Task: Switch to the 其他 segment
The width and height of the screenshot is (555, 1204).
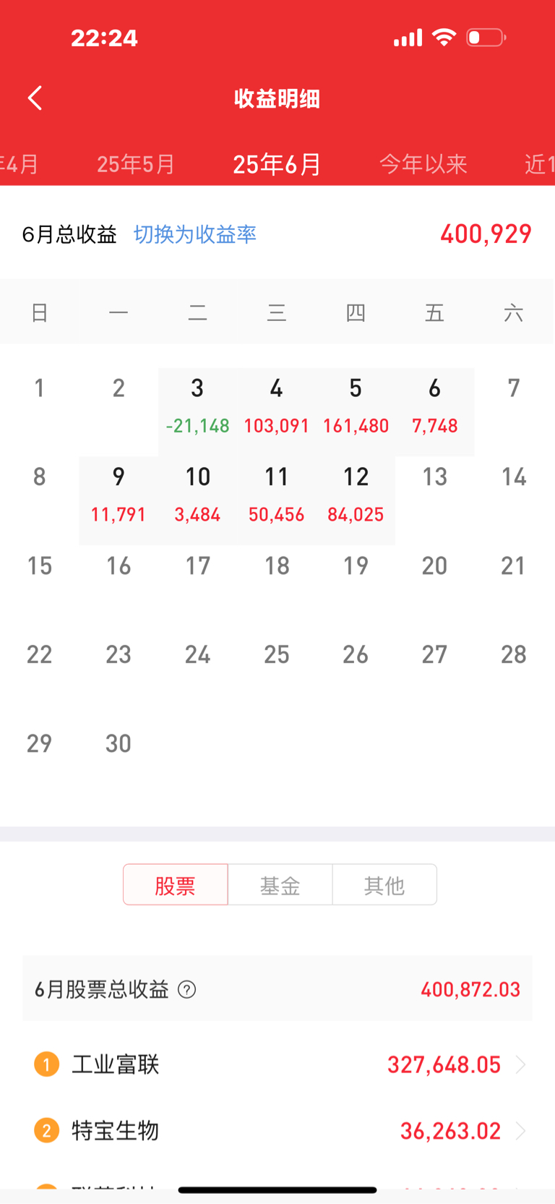Action: 384,884
